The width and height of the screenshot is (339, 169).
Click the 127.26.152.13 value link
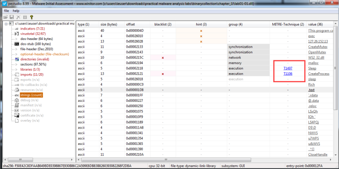point(318,41)
